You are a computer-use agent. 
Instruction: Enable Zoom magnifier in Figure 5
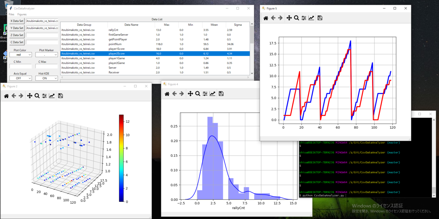click(x=296, y=18)
